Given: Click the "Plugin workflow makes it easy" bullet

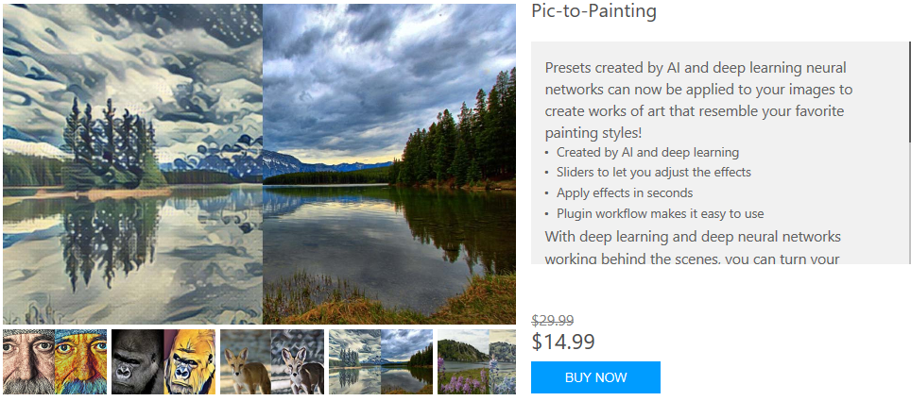Looking at the screenshot, I should pos(660,213).
